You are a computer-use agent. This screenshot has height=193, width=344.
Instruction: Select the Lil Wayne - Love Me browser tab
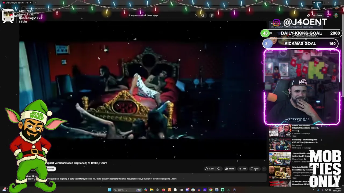(17, 3)
